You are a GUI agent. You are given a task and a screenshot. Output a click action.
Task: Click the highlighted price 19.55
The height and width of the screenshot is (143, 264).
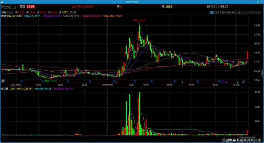(31, 6)
